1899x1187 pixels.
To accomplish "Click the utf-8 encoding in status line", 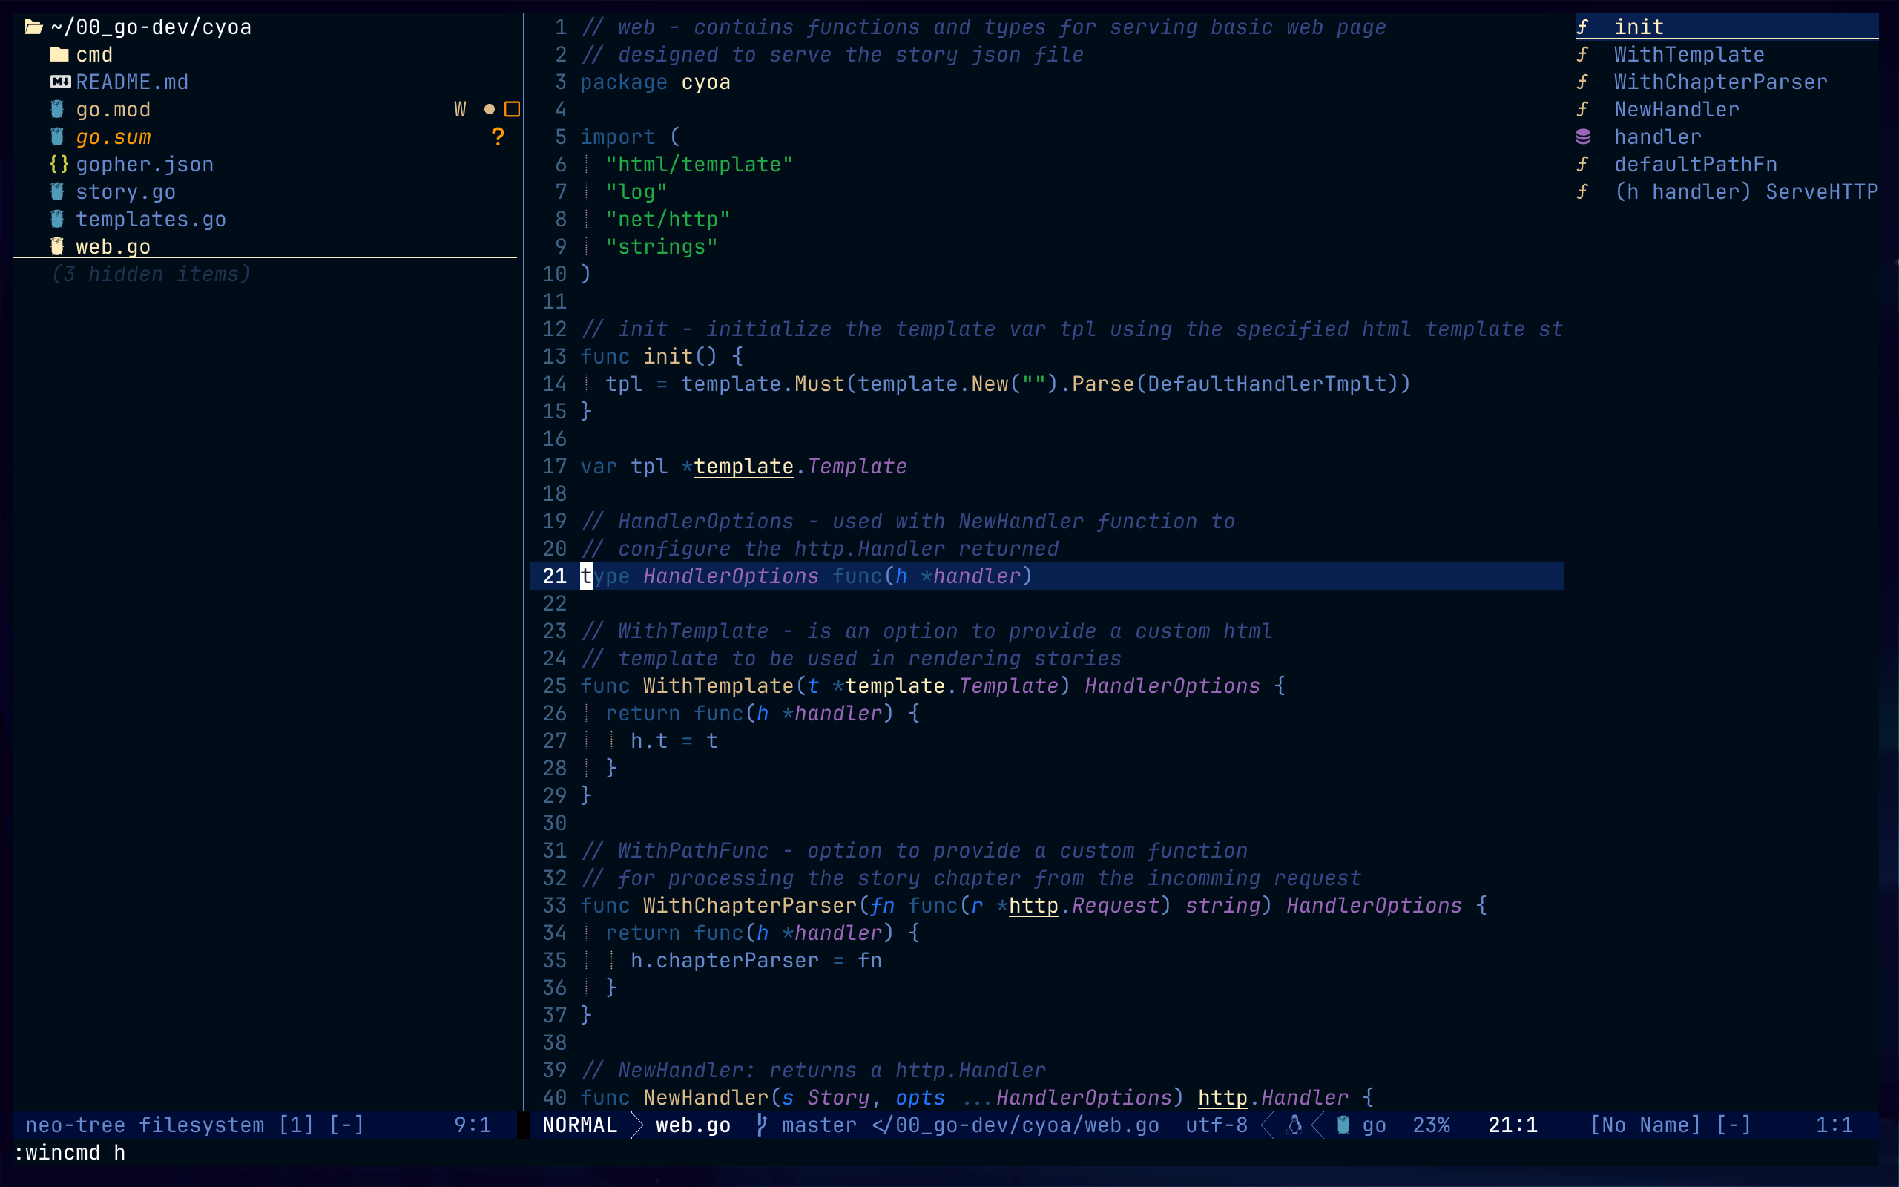I will (1217, 1125).
